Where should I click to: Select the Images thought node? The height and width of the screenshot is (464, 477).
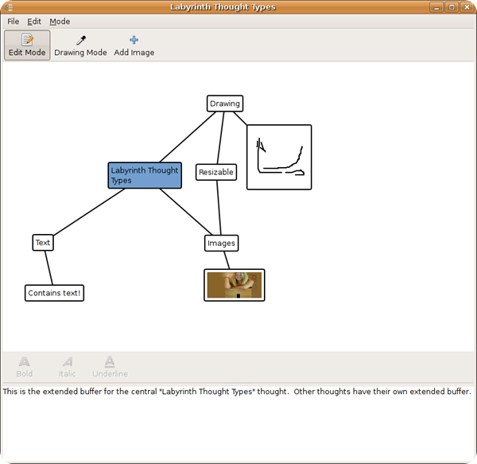click(x=221, y=243)
